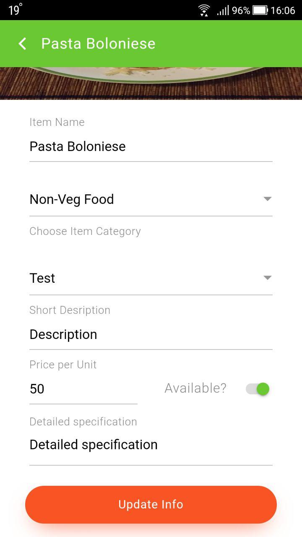Tap the back arrow icon
Viewport: 302px width, 537px height.
click(23, 44)
